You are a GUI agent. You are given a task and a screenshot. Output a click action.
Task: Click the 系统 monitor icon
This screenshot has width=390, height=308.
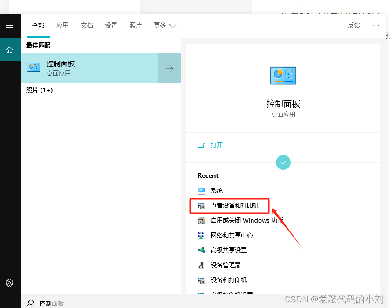click(x=201, y=190)
